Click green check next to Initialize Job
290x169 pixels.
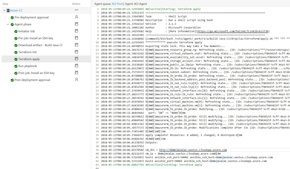coord(16,32)
